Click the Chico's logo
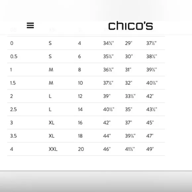This screenshot has height=192, width=192. click(x=130, y=25)
